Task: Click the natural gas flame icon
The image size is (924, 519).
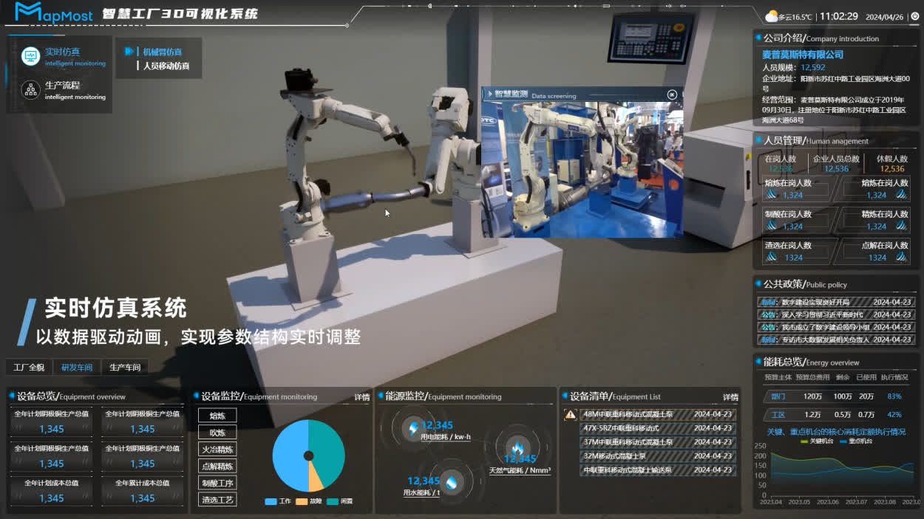Action: pyautogui.click(x=519, y=447)
